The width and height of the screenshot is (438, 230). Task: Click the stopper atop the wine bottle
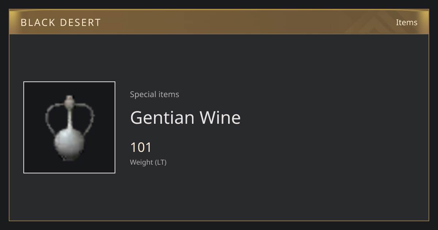pos(69,100)
